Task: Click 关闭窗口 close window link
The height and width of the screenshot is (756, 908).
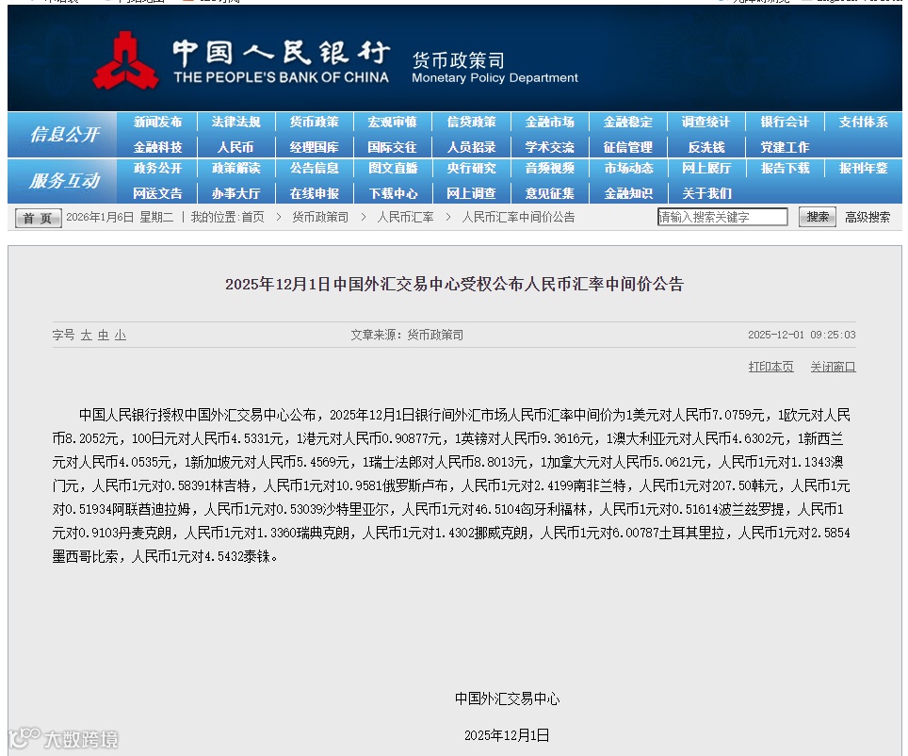Action: point(833,367)
